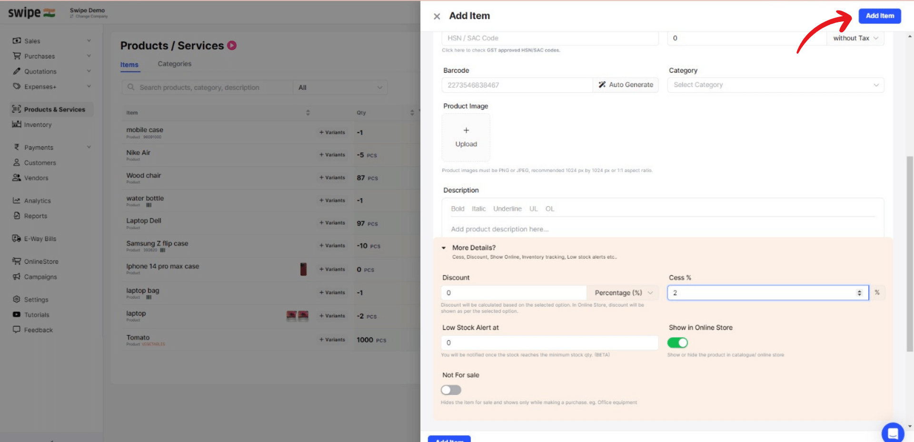Click the Reports document icon

coord(17,216)
